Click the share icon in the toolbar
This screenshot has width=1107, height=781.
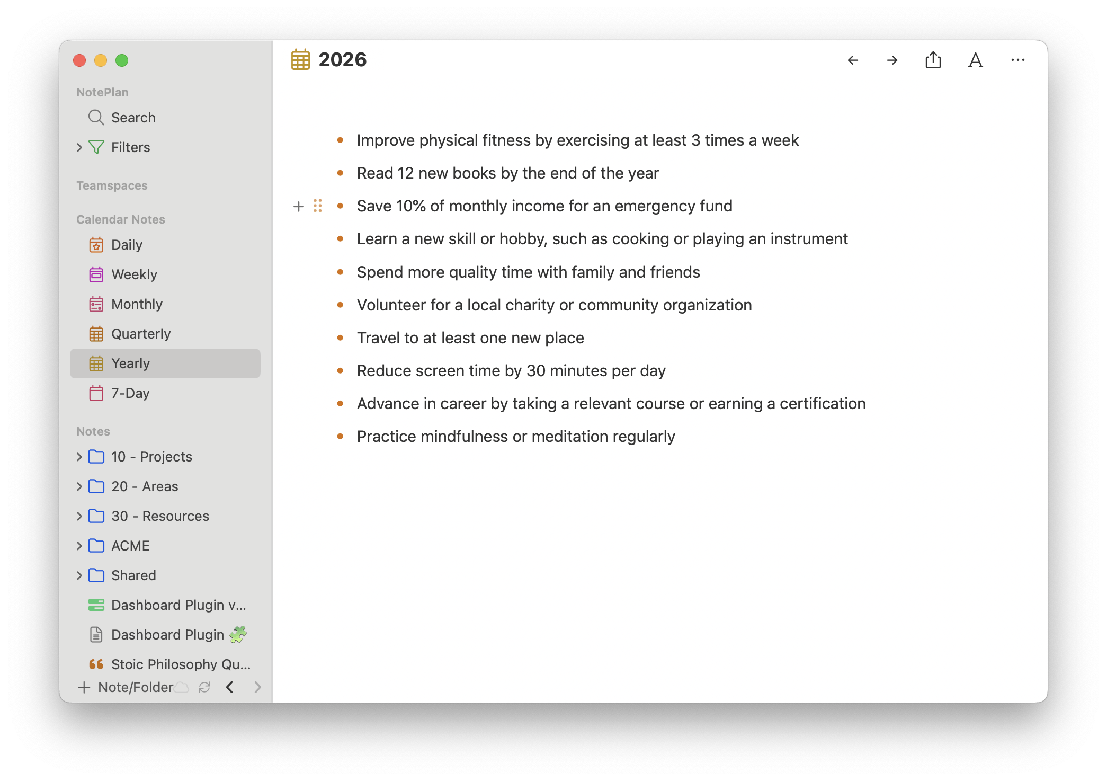pyautogui.click(x=933, y=60)
